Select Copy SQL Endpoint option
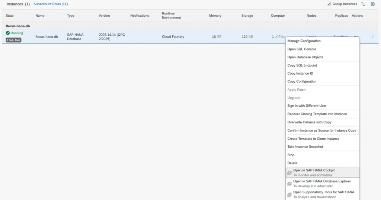Screen dimensions: 381x200 [x=302, y=65]
